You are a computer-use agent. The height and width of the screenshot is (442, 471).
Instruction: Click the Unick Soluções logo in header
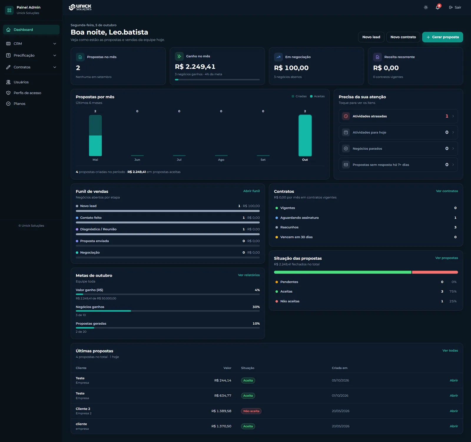[x=80, y=7]
